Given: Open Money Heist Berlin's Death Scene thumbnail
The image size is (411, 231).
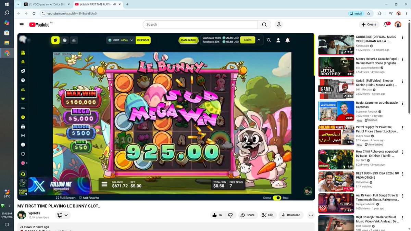Looking at the screenshot, I should (336, 66).
